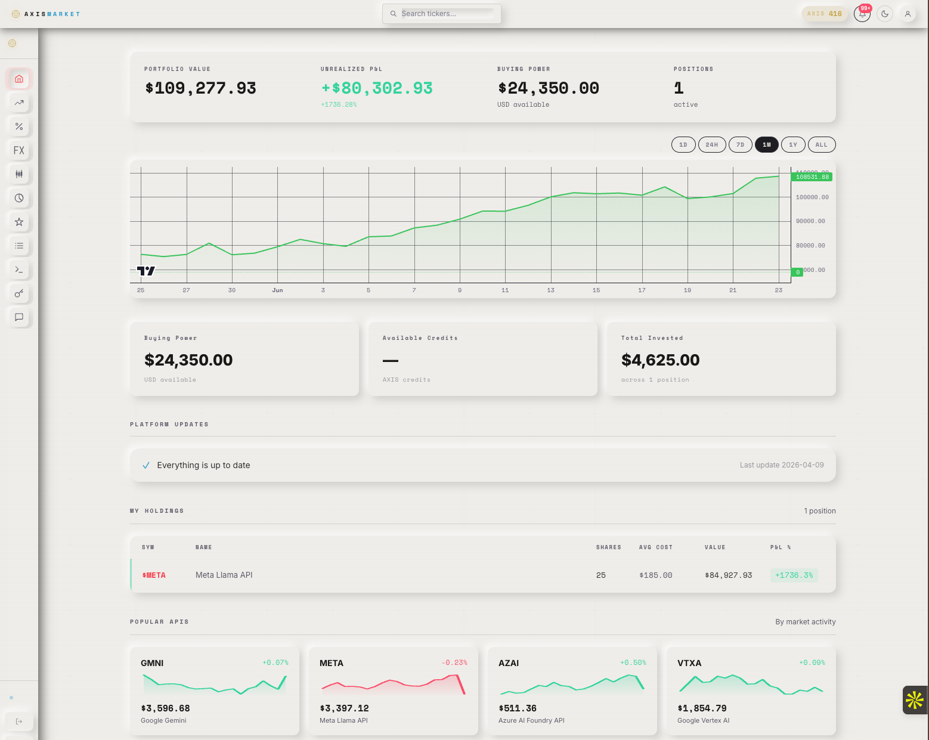Viewport: 929px width, 740px height.
Task: Click the $84,927.93 value cell
Action: pos(729,575)
